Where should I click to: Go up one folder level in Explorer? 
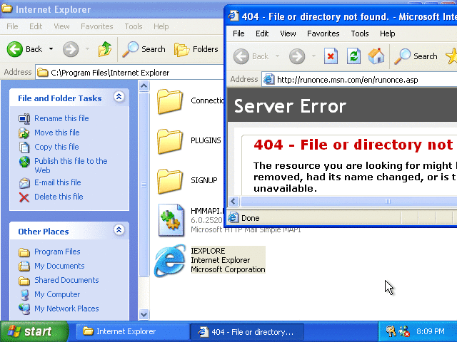tap(105, 49)
